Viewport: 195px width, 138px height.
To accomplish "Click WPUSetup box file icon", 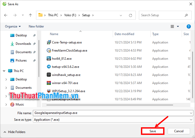I will pos(49,91).
